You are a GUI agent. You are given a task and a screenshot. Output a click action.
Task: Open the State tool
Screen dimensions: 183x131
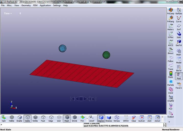point(171,75)
